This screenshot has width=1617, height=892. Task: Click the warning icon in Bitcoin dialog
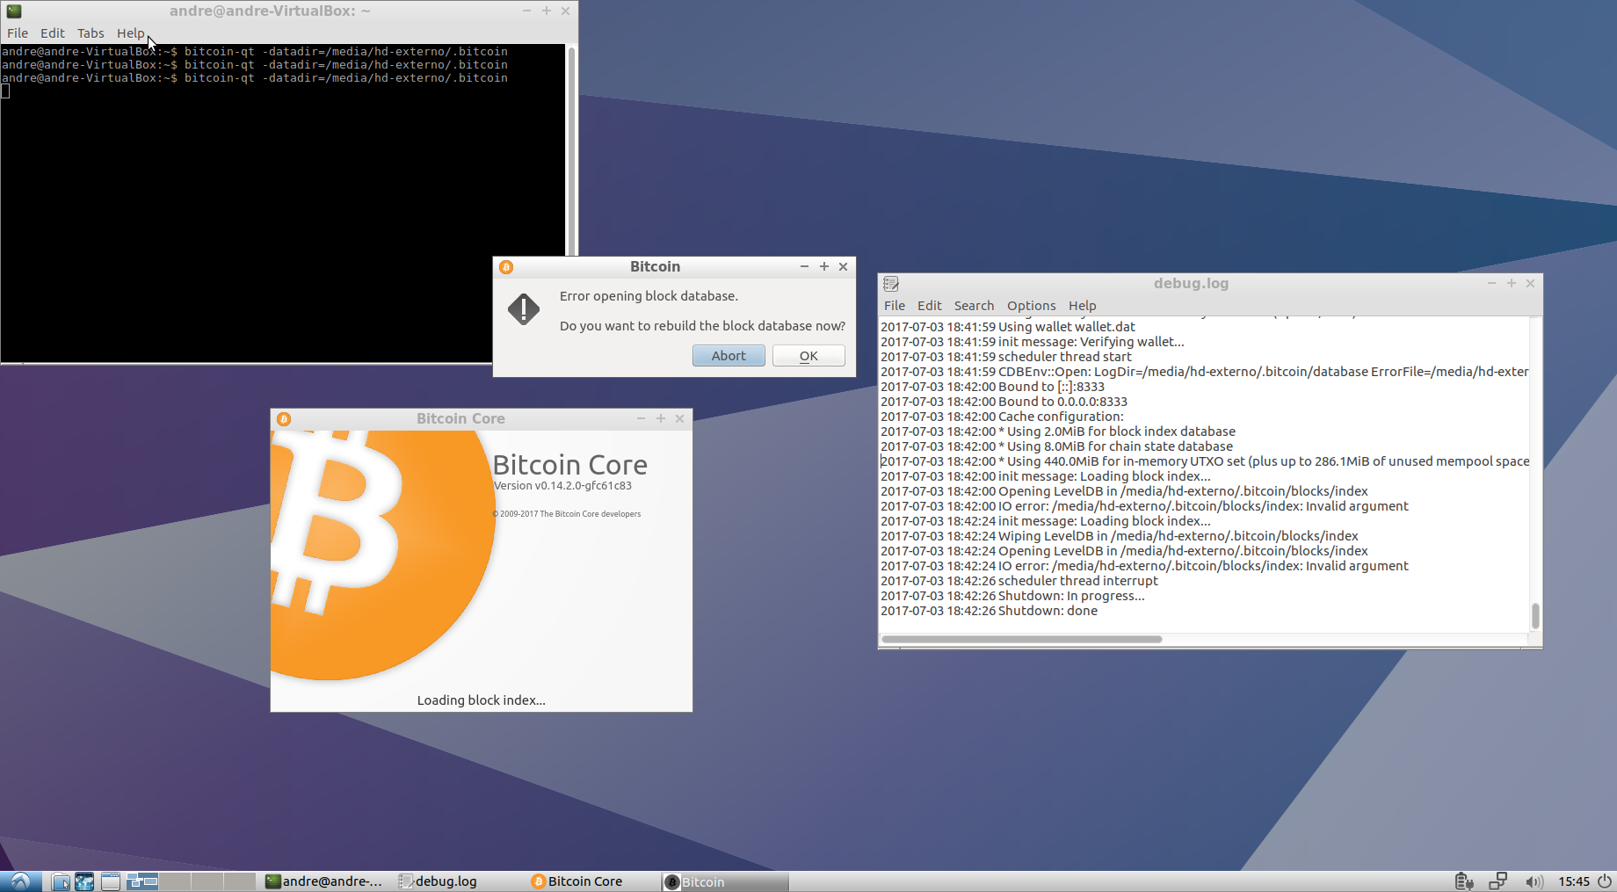524,309
